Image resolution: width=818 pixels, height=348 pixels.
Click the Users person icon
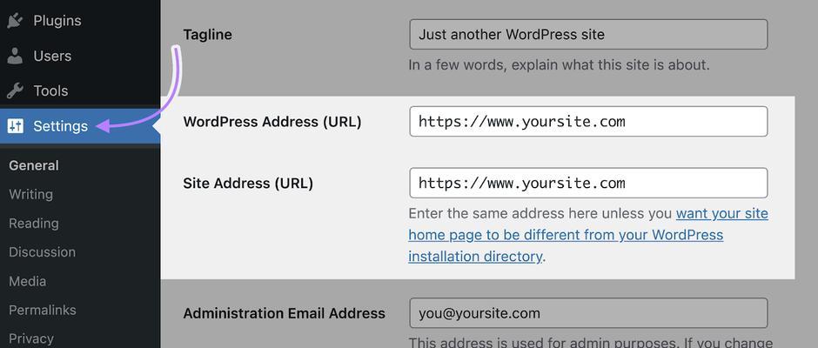15,56
